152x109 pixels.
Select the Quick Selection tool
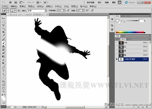click(3, 29)
